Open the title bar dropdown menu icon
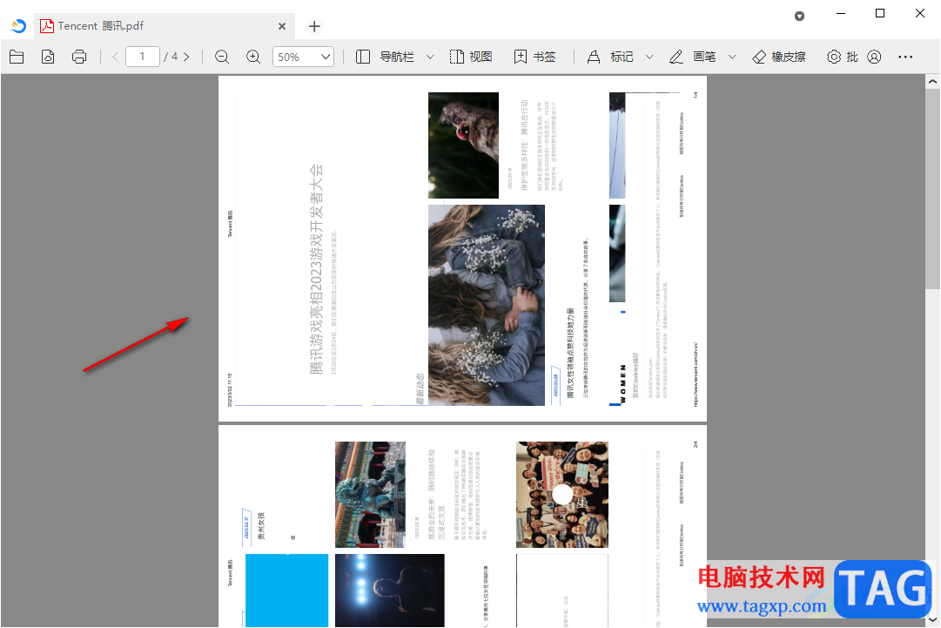The height and width of the screenshot is (628, 941). pyautogui.click(x=799, y=17)
